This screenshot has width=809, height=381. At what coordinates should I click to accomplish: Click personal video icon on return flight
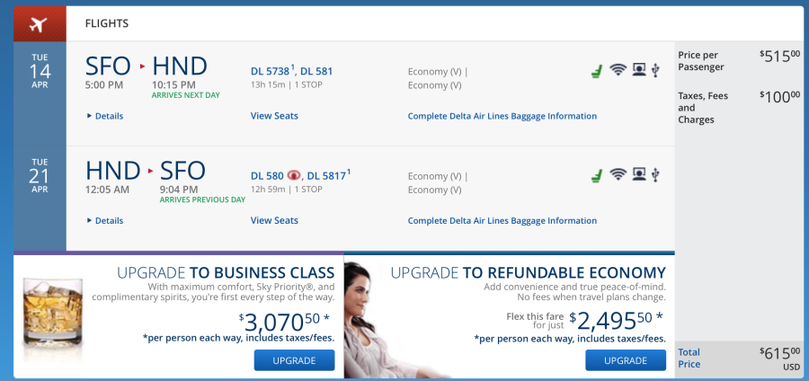tap(639, 175)
